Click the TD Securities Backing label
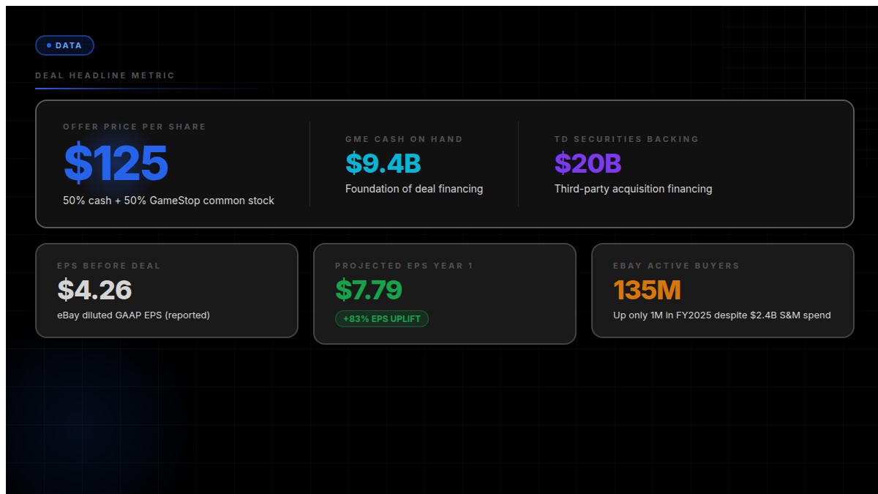This screenshot has width=878, height=494. click(626, 139)
